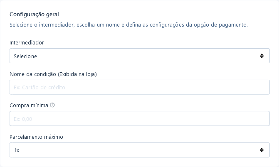Viewport: 279px width, 167px height.
Task: Focus the Nome da condição input field
Action: 140,87
